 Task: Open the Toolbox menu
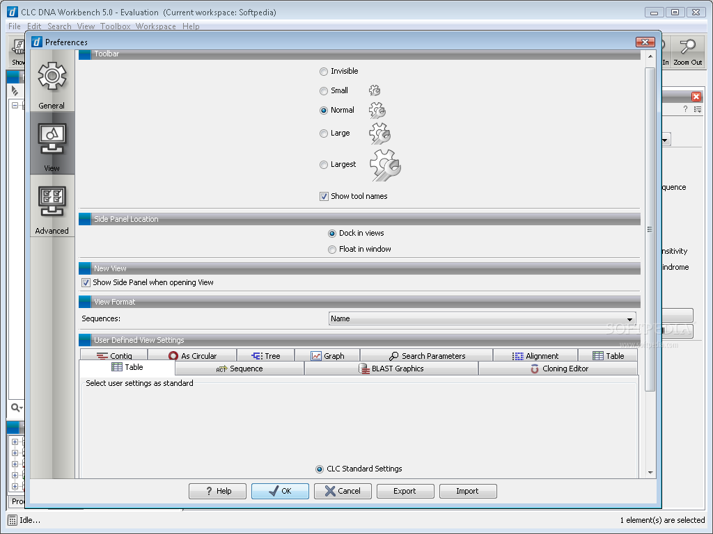(116, 26)
